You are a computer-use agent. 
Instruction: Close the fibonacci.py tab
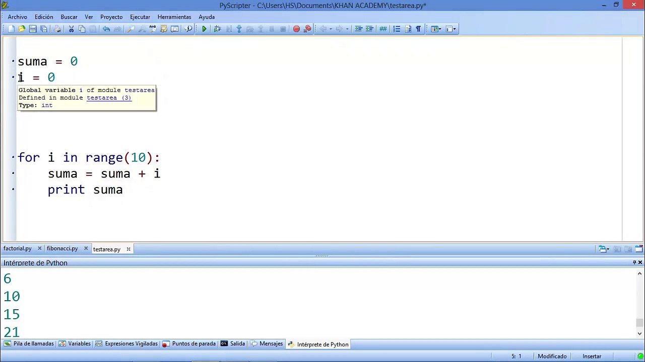86,248
